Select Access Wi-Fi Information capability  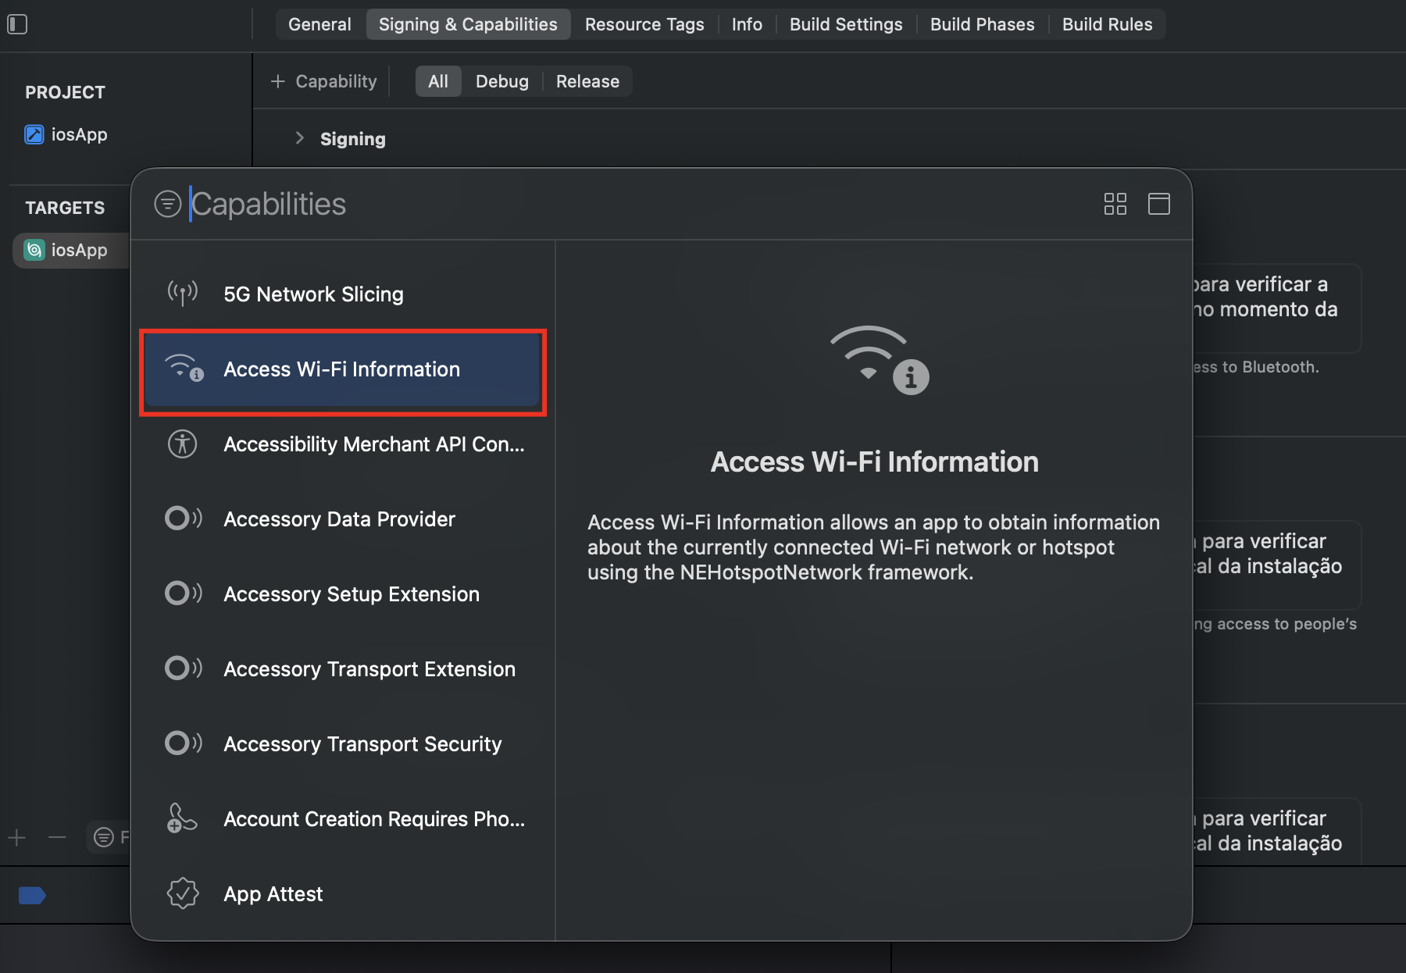pos(344,369)
